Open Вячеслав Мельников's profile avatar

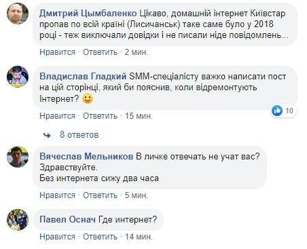18,157
